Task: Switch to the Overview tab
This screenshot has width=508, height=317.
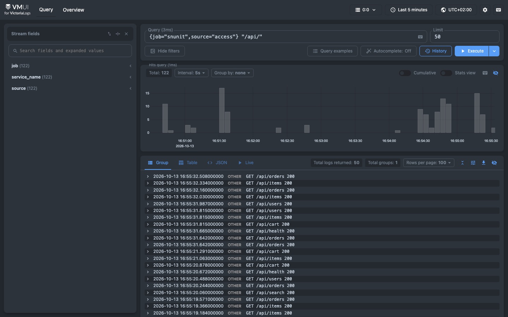Action: click(73, 10)
